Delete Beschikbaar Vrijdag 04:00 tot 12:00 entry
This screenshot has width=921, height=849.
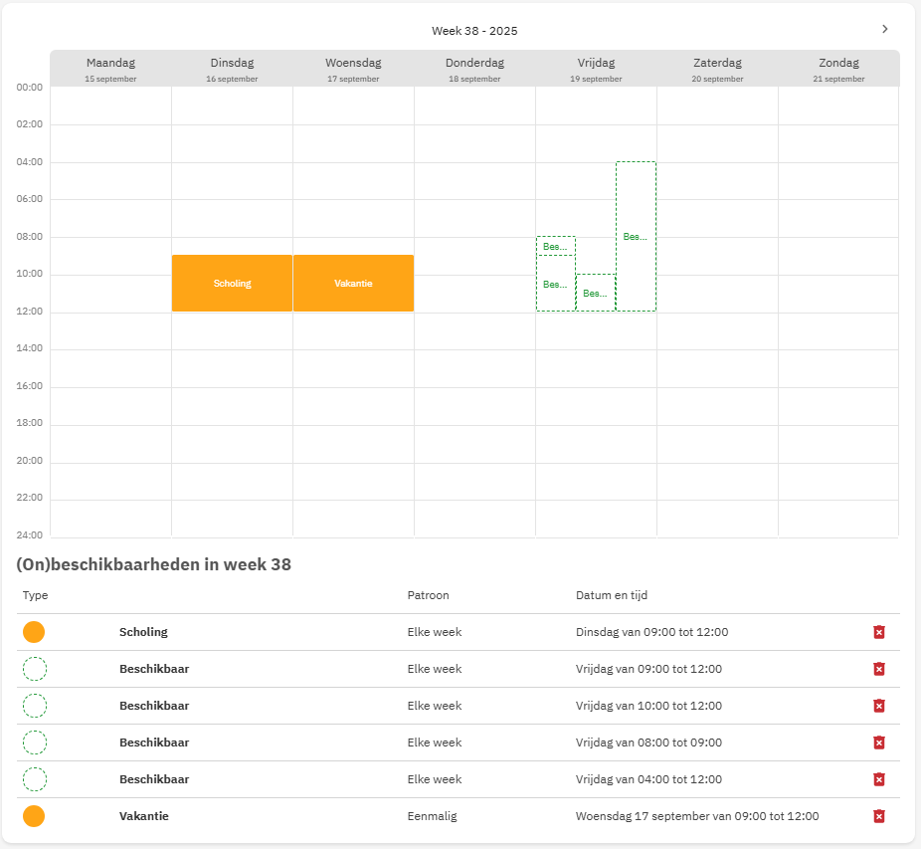tap(878, 779)
